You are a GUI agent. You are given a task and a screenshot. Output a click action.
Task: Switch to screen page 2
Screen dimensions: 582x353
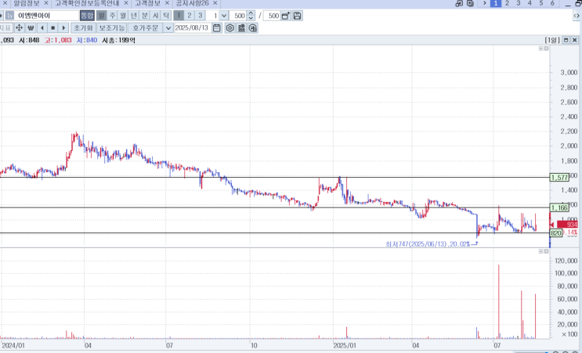507,3
